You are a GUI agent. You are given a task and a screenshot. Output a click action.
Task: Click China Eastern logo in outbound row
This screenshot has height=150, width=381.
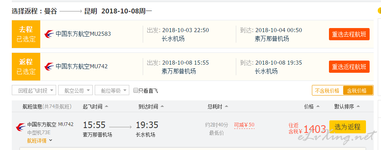click(49, 34)
